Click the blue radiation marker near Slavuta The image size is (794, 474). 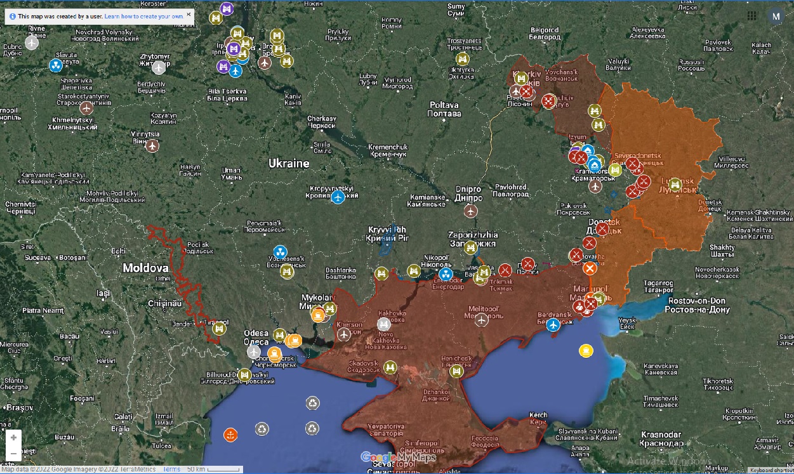[56, 65]
